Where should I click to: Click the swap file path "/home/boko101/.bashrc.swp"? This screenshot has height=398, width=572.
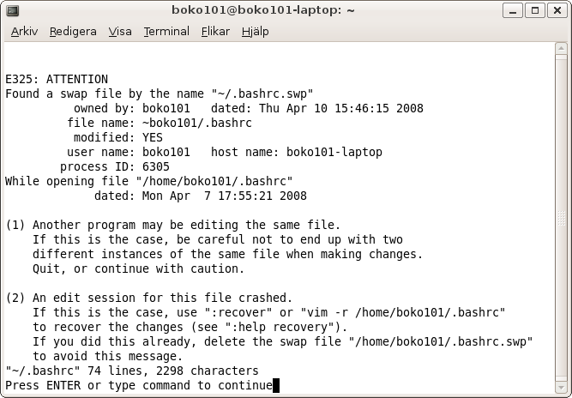pyautogui.click(x=441, y=342)
